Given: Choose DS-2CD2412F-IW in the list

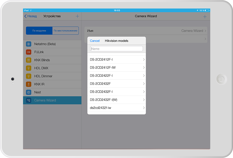Looking at the screenshot, I should click(x=116, y=67).
